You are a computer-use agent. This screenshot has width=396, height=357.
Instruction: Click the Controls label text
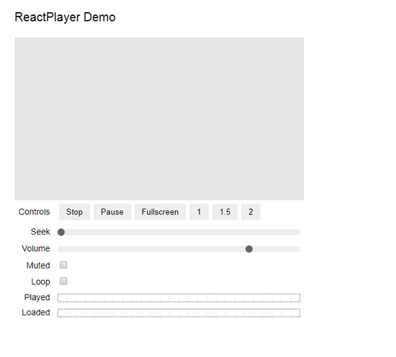[x=34, y=212]
